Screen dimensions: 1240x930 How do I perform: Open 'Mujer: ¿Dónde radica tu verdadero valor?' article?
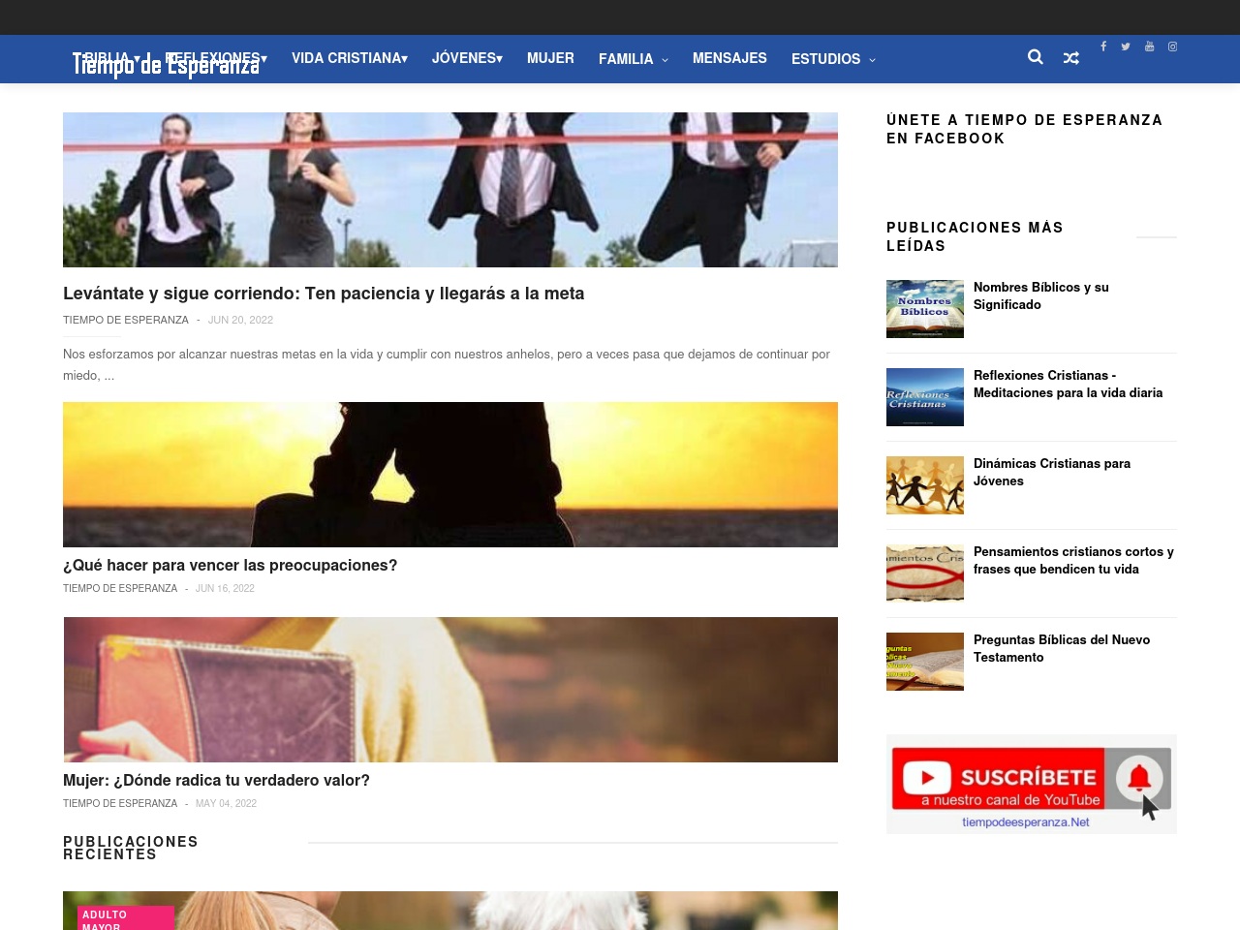pos(216,780)
